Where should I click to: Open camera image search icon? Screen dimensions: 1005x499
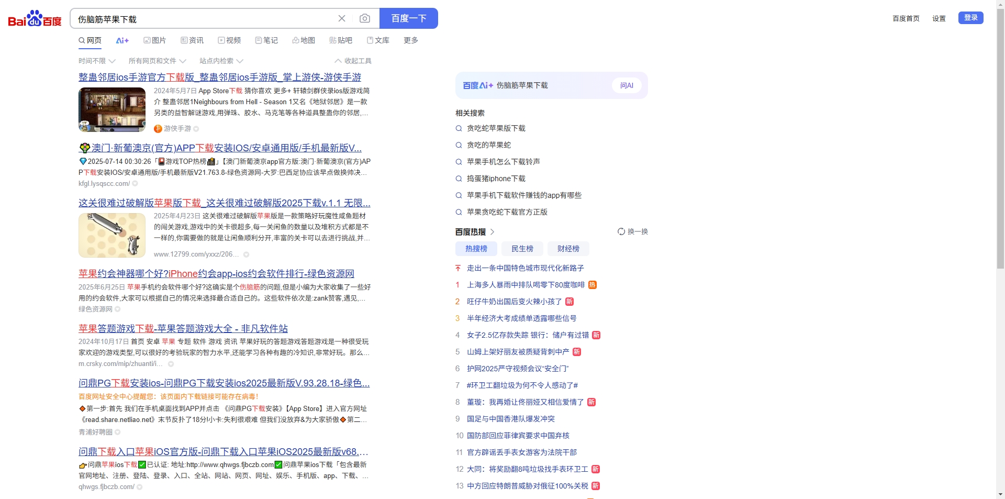point(365,18)
